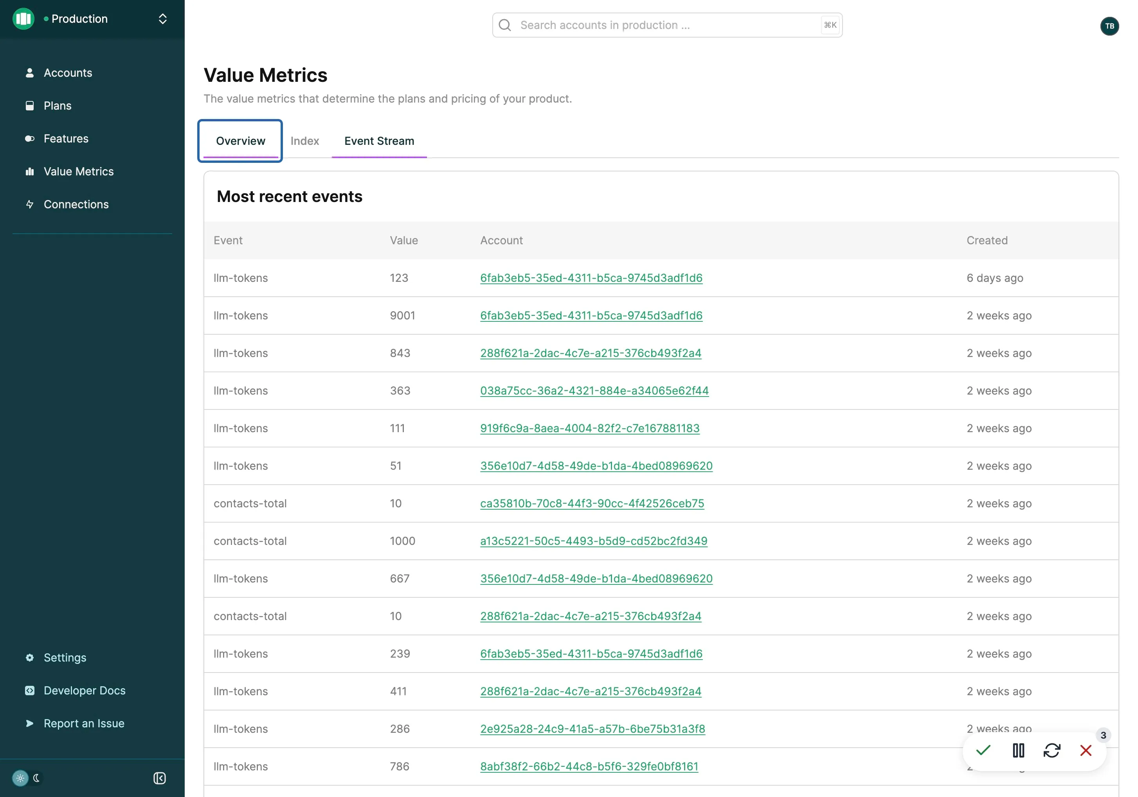Click the Account column header
1138x797 pixels.
(502, 240)
